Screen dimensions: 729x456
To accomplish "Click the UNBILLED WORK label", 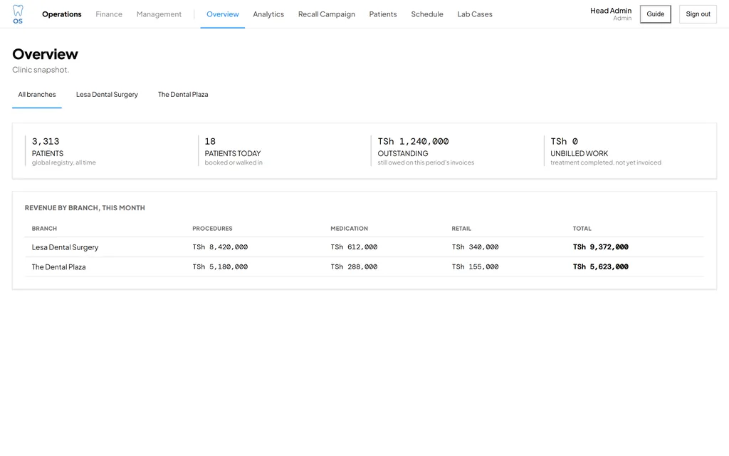I will pyautogui.click(x=579, y=153).
